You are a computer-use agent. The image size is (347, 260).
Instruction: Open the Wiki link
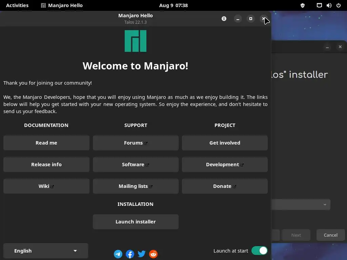pyautogui.click(x=46, y=186)
